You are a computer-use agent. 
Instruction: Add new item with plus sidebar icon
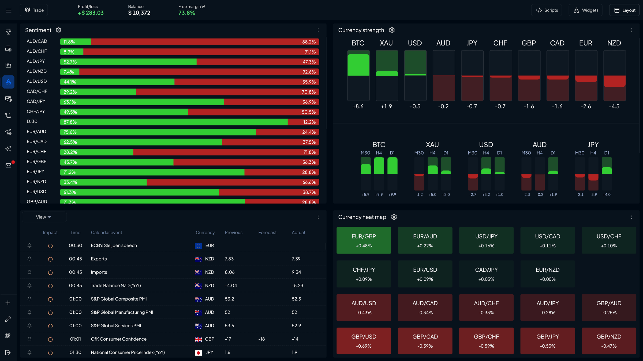click(8, 303)
